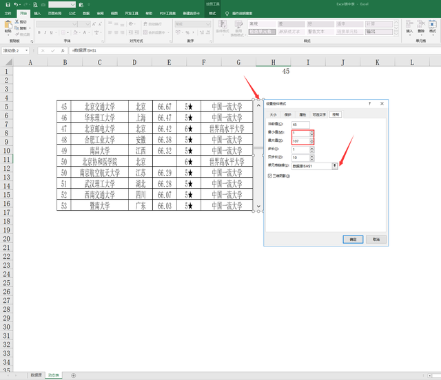The width and height of the screenshot is (441, 380).
Task: Save workbook from quick access toolbar
Action: click(x=8, y=5)
